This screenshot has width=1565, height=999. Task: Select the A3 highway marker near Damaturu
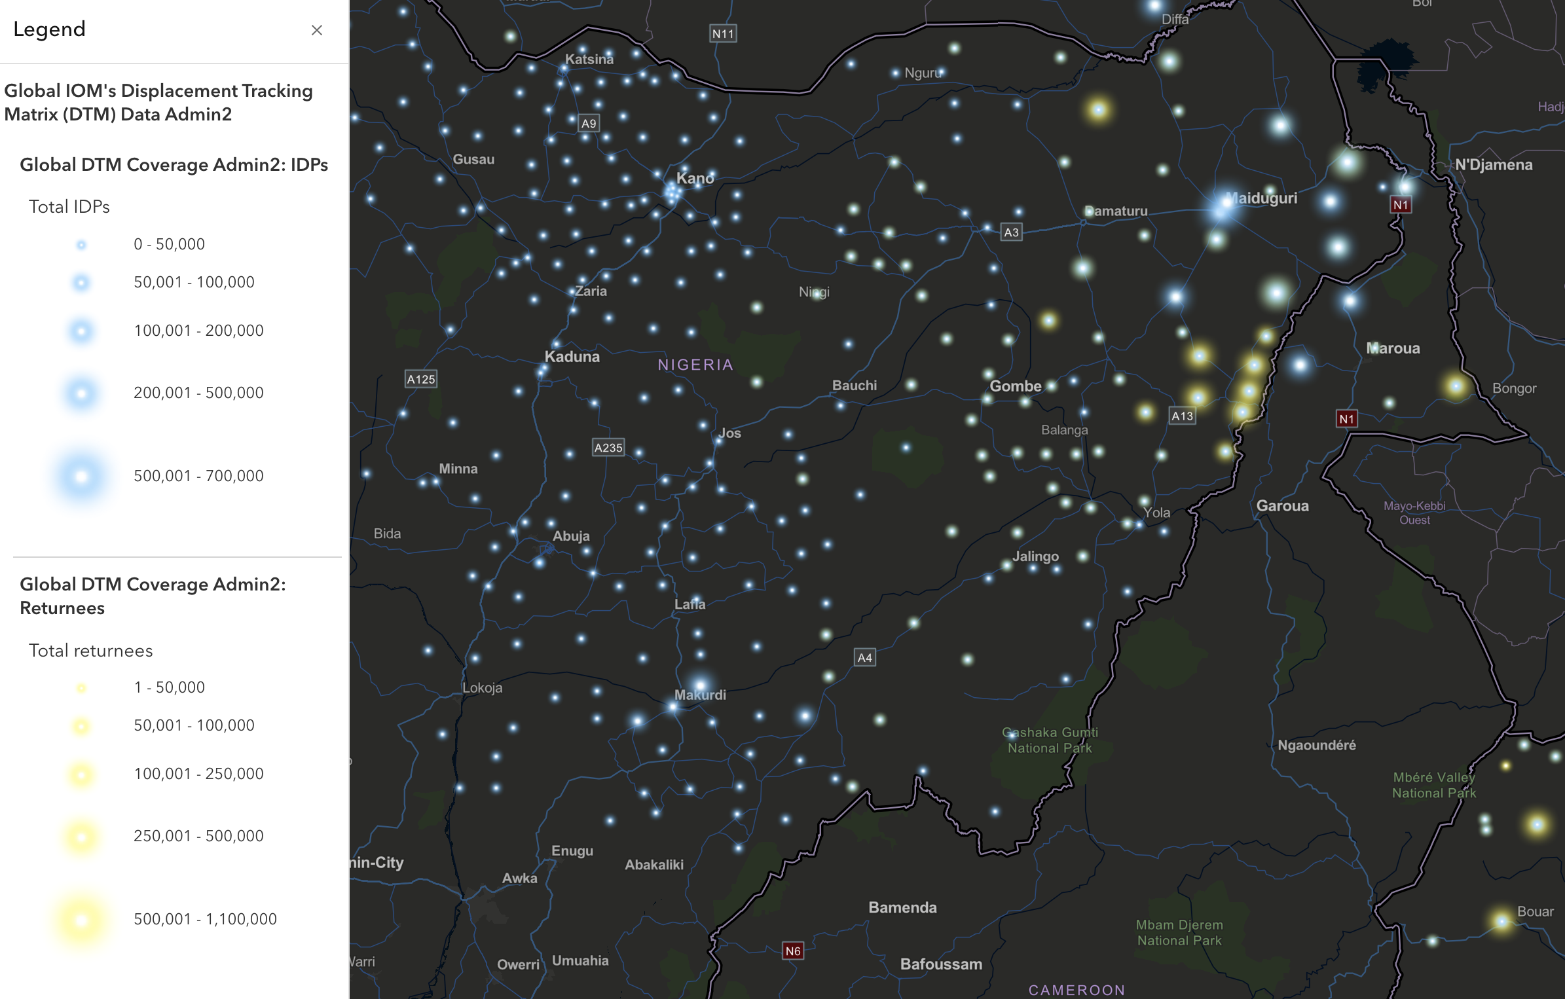tap(1010, 232)
